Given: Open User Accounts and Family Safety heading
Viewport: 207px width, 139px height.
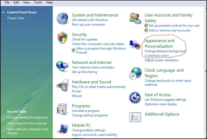Looking at the screenshot, I should [168, 18].
